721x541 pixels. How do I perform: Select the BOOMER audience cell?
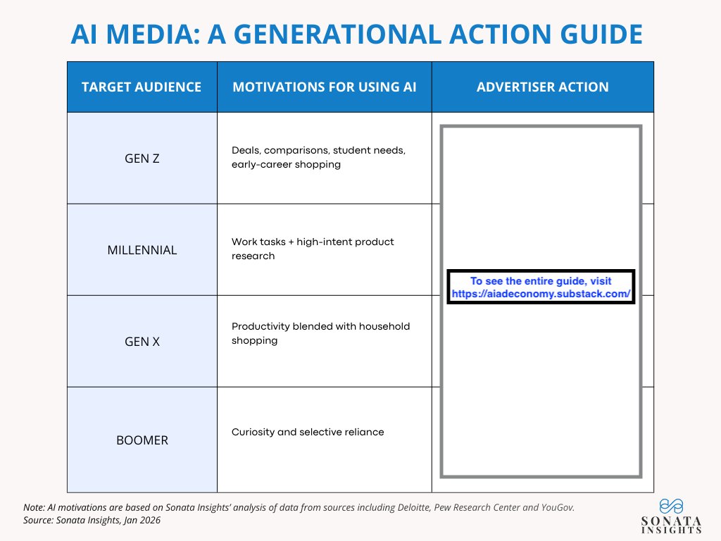click(142, 440)
